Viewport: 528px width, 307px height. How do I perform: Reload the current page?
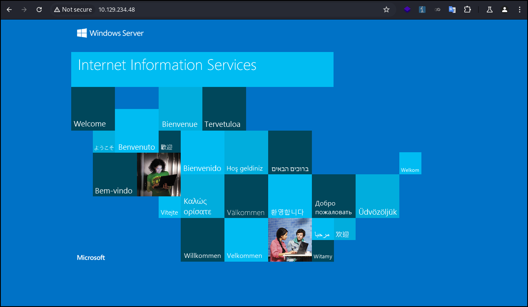(39, 10)
